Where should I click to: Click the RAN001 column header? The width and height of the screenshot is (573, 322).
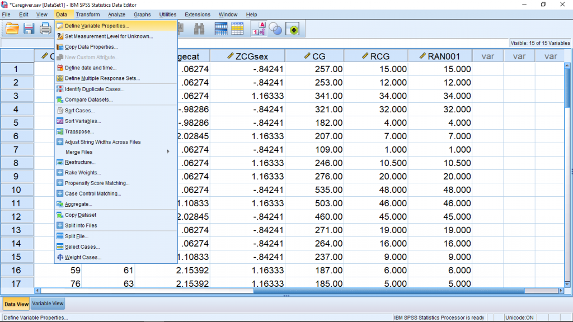coord(440,56)
